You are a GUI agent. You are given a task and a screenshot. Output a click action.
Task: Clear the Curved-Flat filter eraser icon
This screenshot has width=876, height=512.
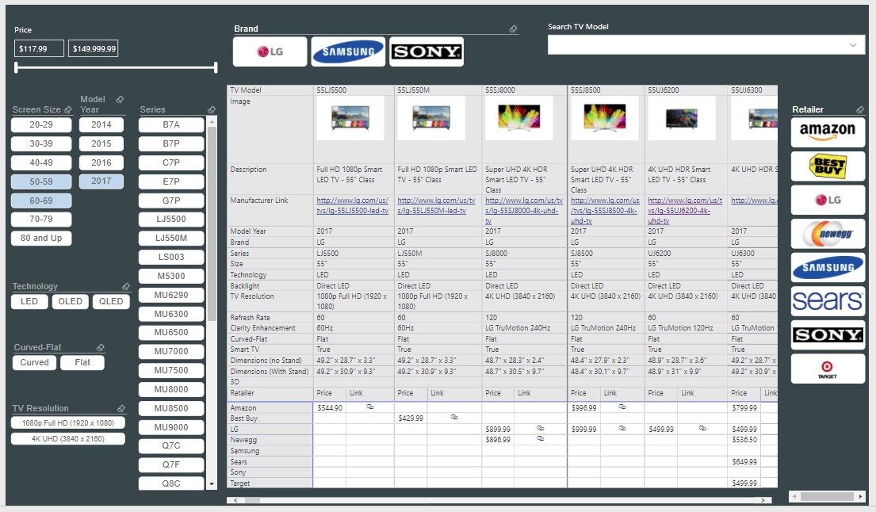click(x=101, y=347)
